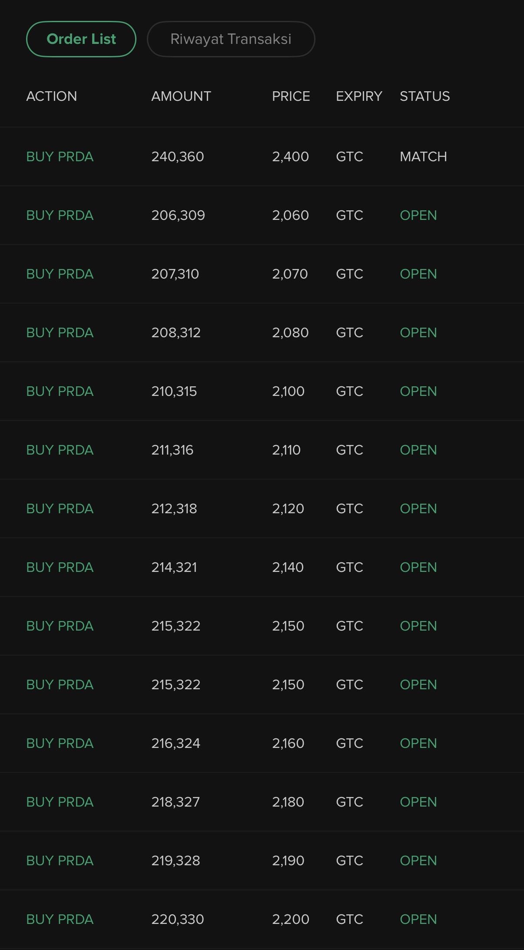This screenshot has width=524, height=950.
Task: Select the EXPIRY column header
Action: click(x=359, y=96)
